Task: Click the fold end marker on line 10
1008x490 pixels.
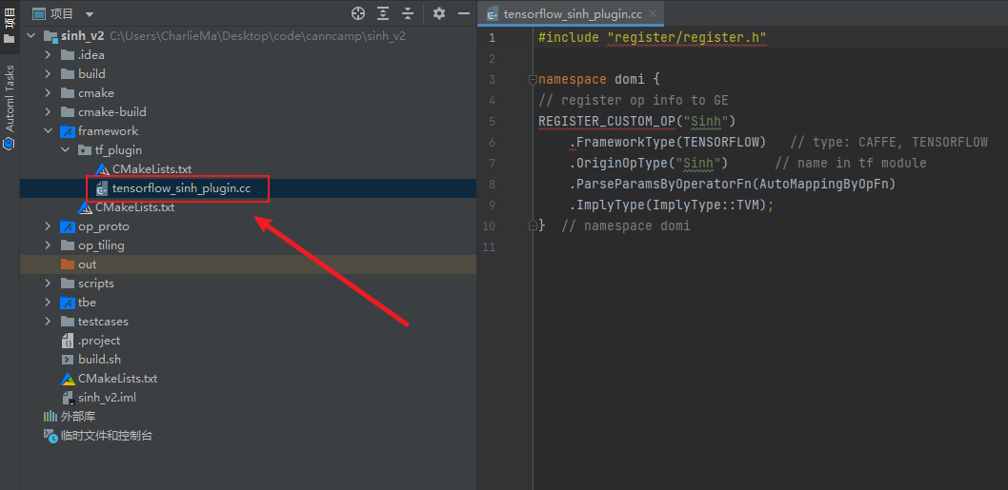Action: tap(532, 225)
